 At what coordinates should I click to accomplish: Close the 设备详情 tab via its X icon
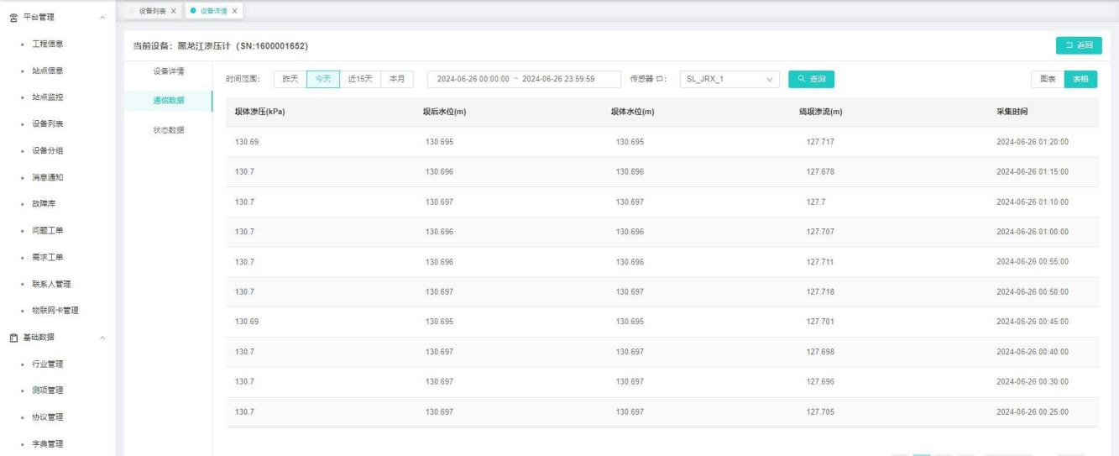pyautogui.click(x=234, y=10)
